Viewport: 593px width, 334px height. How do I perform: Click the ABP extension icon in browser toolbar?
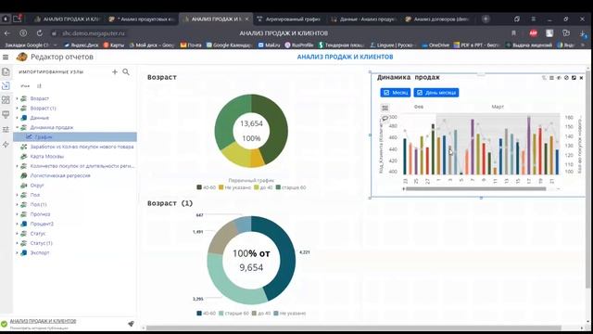click(534, 33)
